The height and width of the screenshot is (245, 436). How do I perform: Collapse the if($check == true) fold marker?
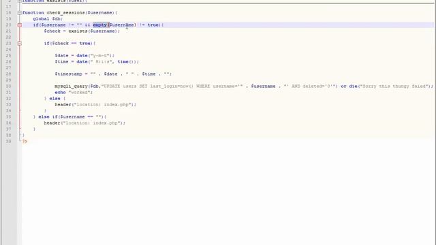pos(20,44)
